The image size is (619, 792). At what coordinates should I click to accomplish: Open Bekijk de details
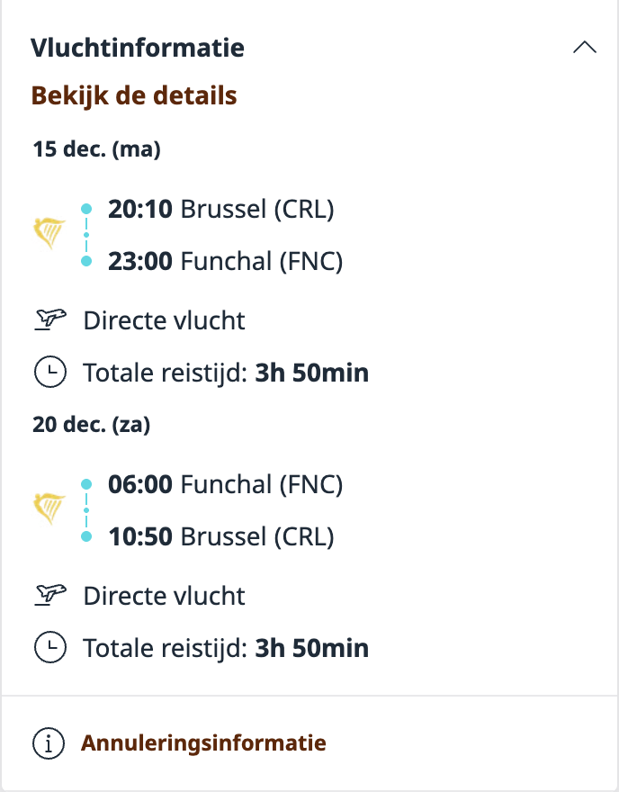pyautogui.click(x=134, y=94)
